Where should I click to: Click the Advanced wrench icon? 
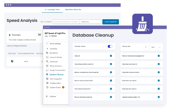[x=47, y=62]
